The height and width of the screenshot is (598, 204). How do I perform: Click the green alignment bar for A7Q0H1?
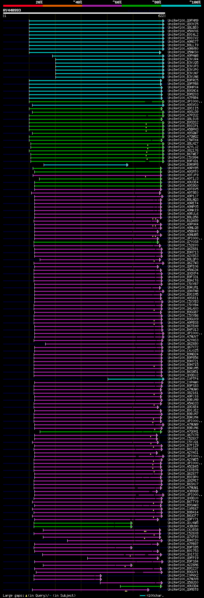pyautogui.click(x=101, y=432)
